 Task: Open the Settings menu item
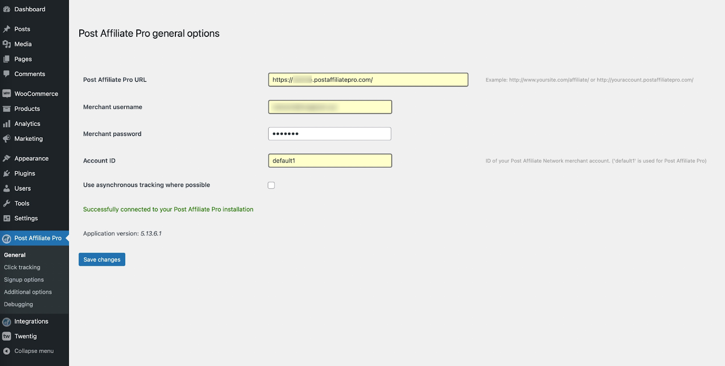pos(26,218)
